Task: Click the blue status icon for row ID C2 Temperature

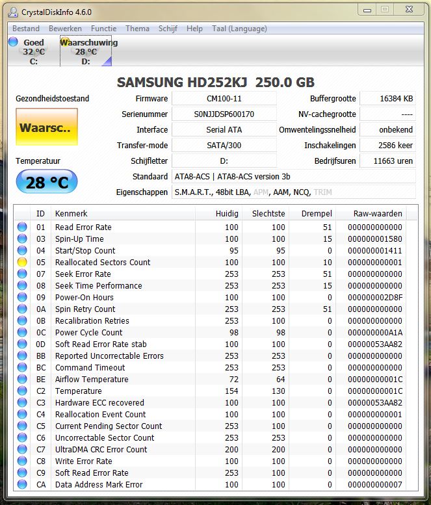Action: click(22, 391)
